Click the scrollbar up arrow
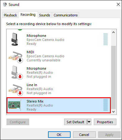Viewport: 122px width, 140px height. (x=114, y=32)
